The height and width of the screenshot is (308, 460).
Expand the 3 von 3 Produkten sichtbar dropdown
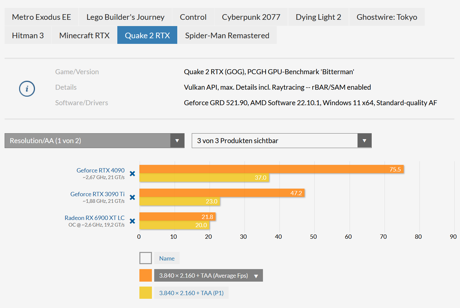click(x=282, y=141)
